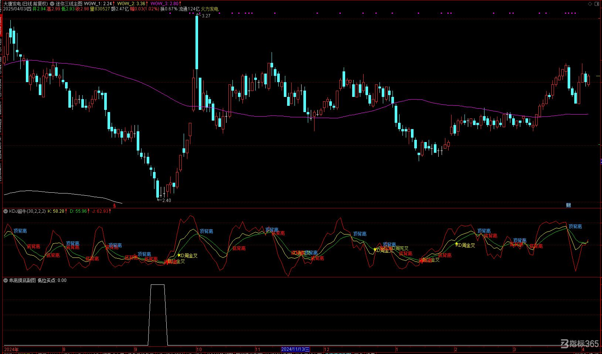The height and width of the screenshot is (354, 602).
Task: Click month 1 on the timeline
Action: pos(397,349)
